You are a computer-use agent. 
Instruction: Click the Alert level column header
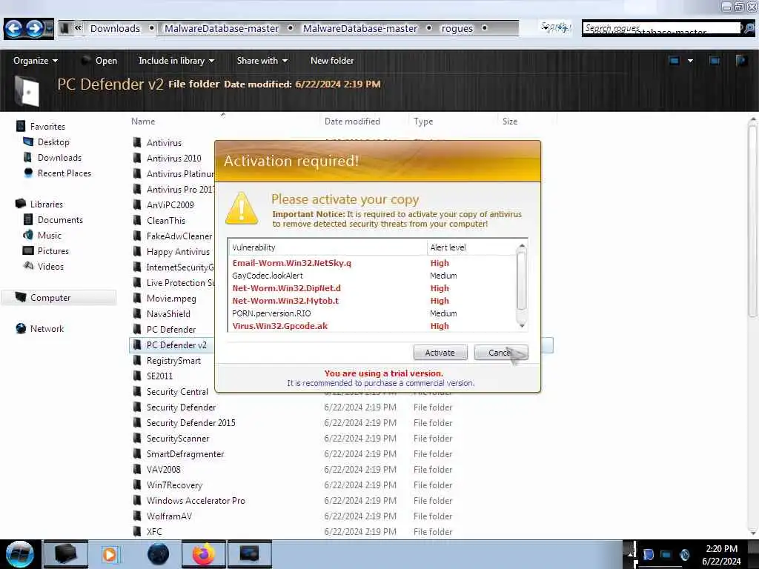[x=471, y=247]
